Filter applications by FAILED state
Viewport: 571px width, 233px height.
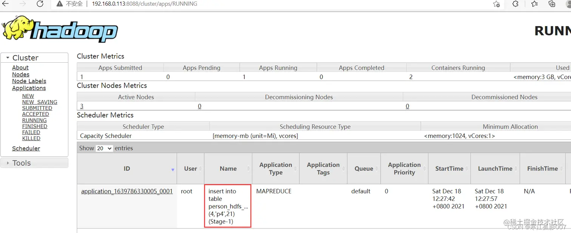tap(31, 133)
